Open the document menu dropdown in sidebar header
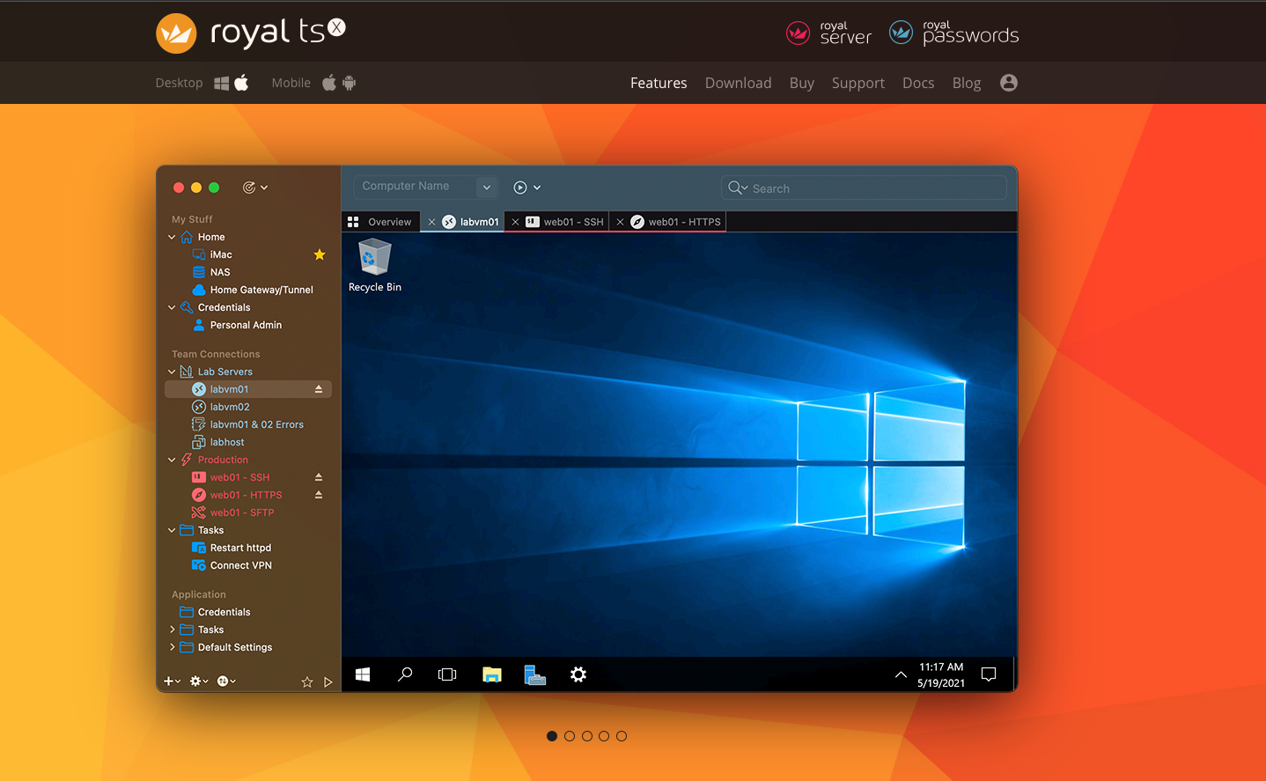1266x781 pixels. coord(254,188)
